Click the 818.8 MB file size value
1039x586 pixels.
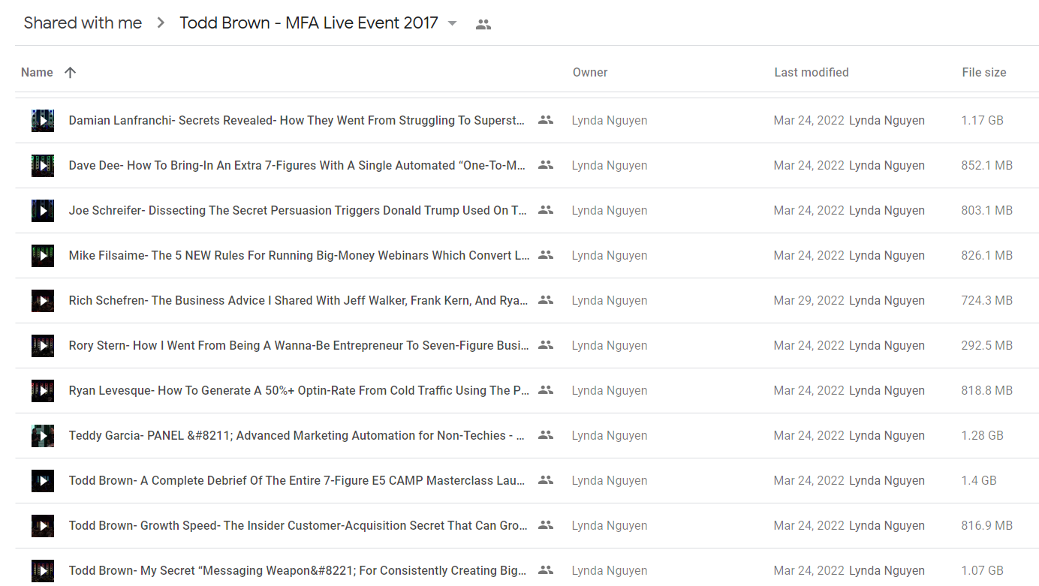987,390
